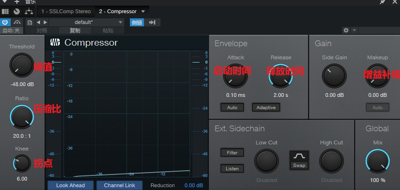Click the 2.00 s release value
The image size is (400, 190).
coord(281,95)
